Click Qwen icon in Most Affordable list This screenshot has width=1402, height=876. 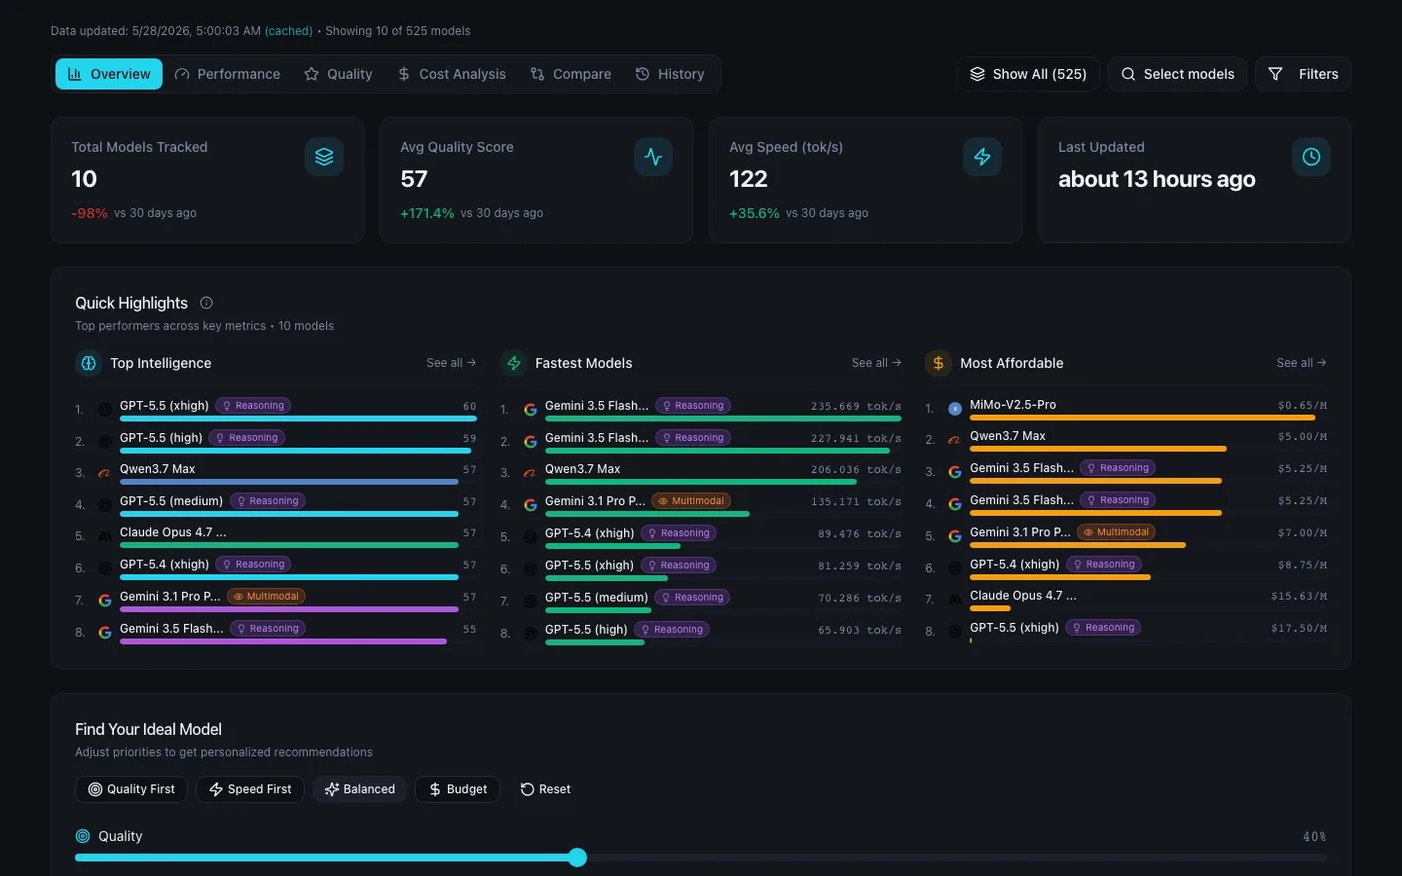pyautogui.click(x=955, y=440)
